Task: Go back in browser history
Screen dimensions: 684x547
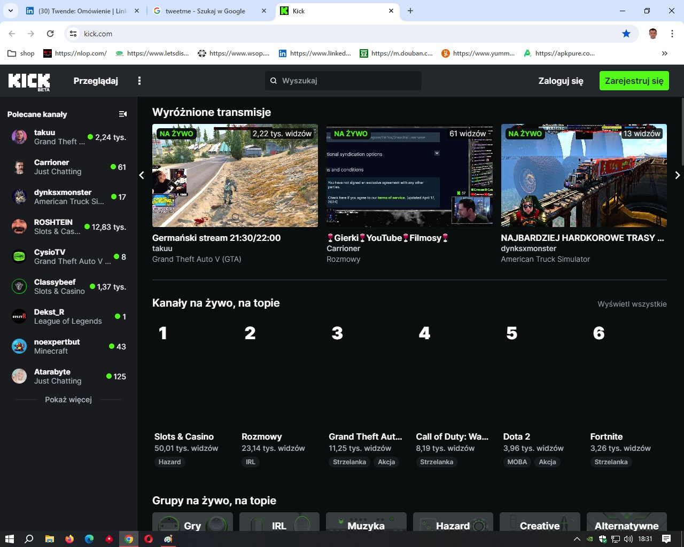Action: 12,34
